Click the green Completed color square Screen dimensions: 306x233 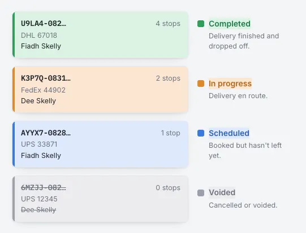201,24
